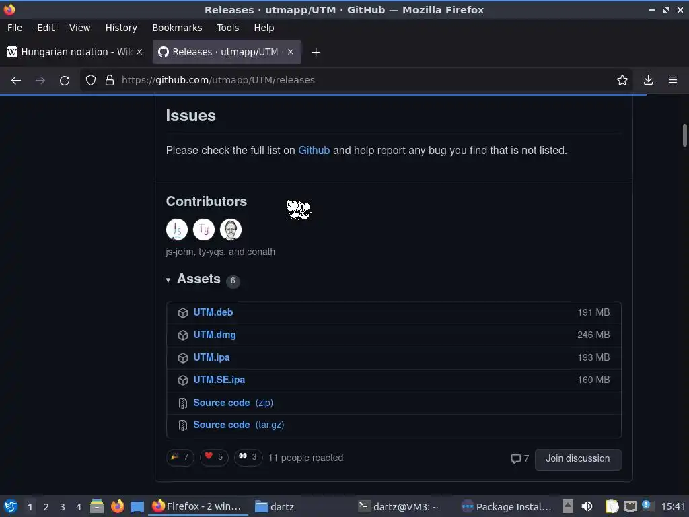Download Source code tar.gz archive
This screenshot has width=689, height=517.
[x=239, y=425]
